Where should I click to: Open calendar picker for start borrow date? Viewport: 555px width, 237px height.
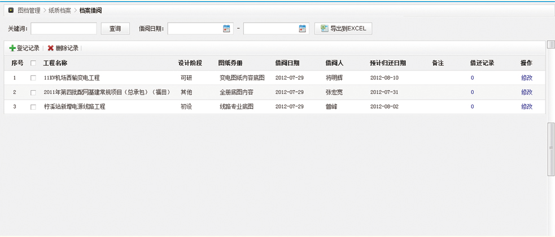[x=226, y=29]
